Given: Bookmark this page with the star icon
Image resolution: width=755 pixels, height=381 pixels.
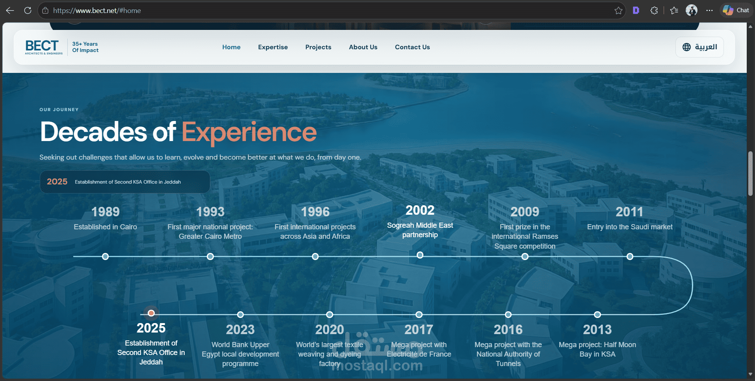Looking at the screenshot, I should [x=618, y=11].
